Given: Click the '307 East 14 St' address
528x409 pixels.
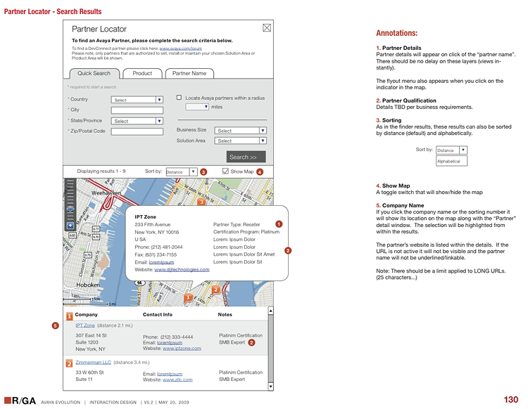Looking at the screenshot, I should [92, 335].
